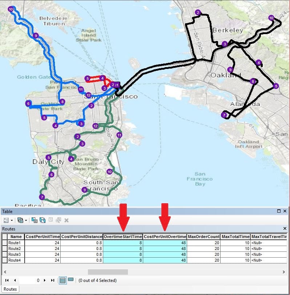Jump to the last record
The image size is (290, 295).
[53, 280]
